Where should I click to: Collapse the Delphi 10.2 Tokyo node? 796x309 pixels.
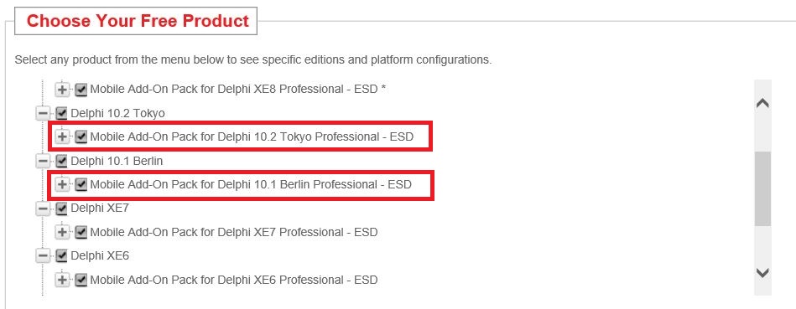click(x=43, y=114)
